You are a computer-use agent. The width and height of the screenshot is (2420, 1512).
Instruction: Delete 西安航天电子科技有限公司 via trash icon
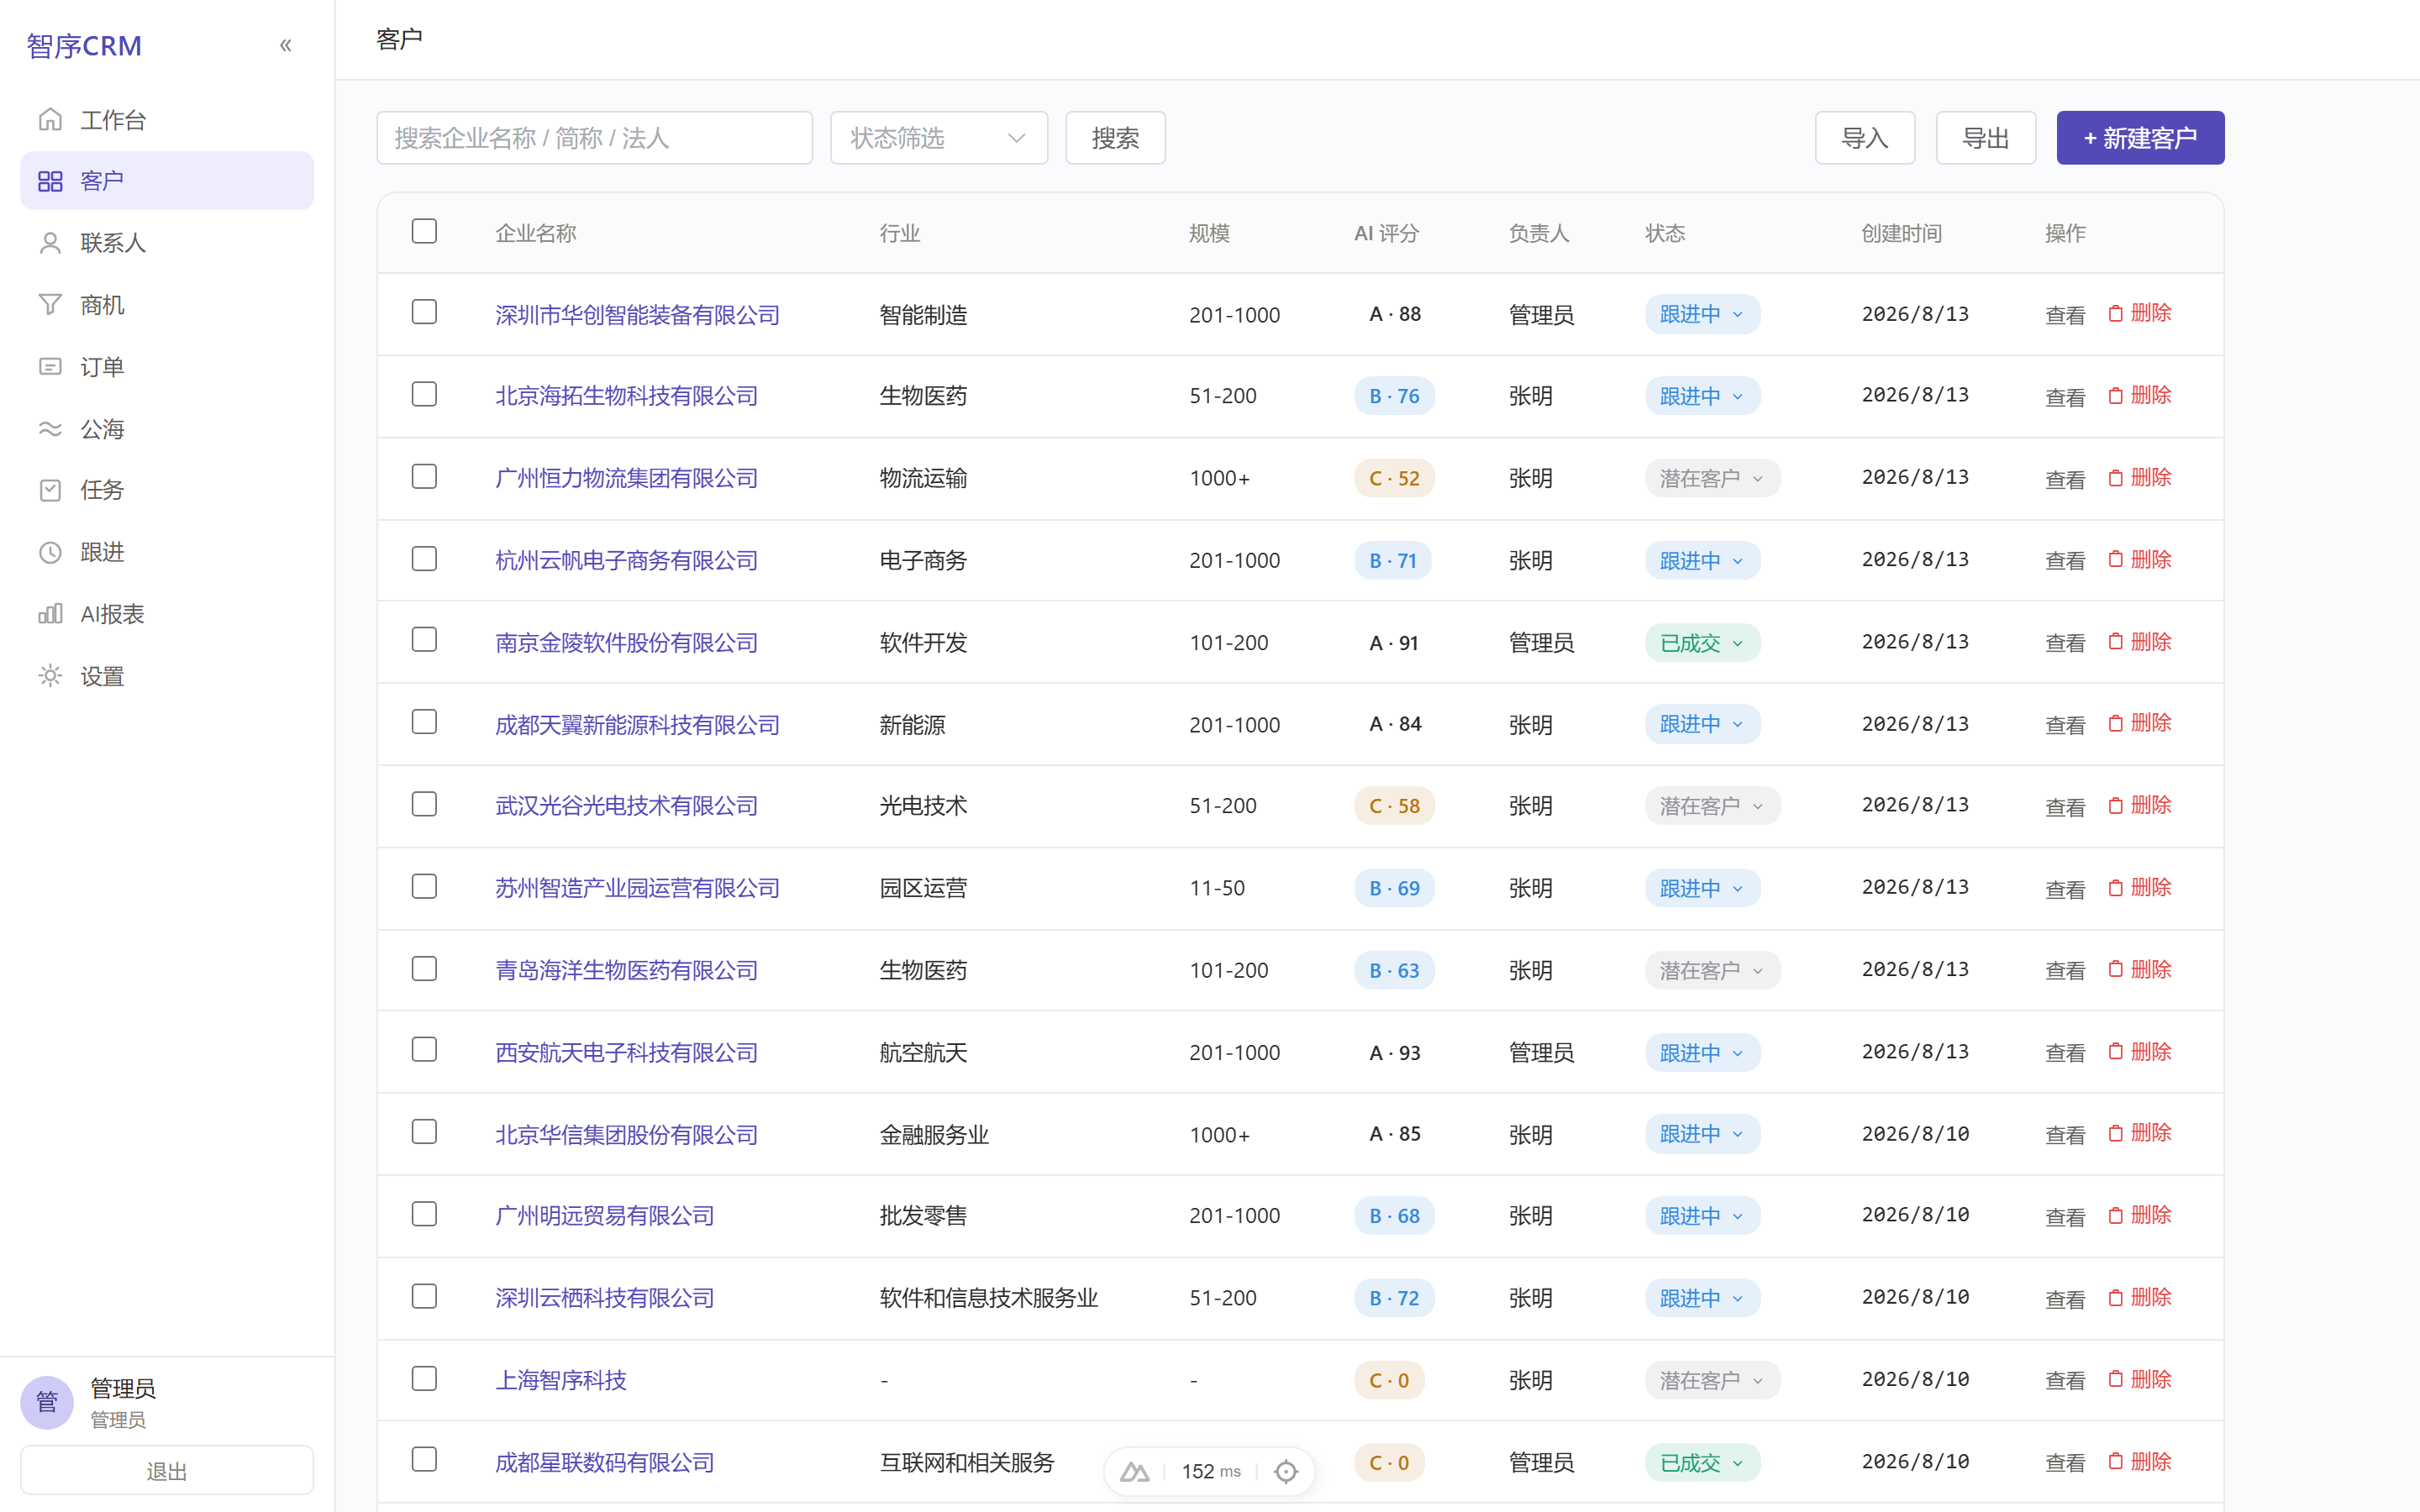[x=2115, y=1051]
